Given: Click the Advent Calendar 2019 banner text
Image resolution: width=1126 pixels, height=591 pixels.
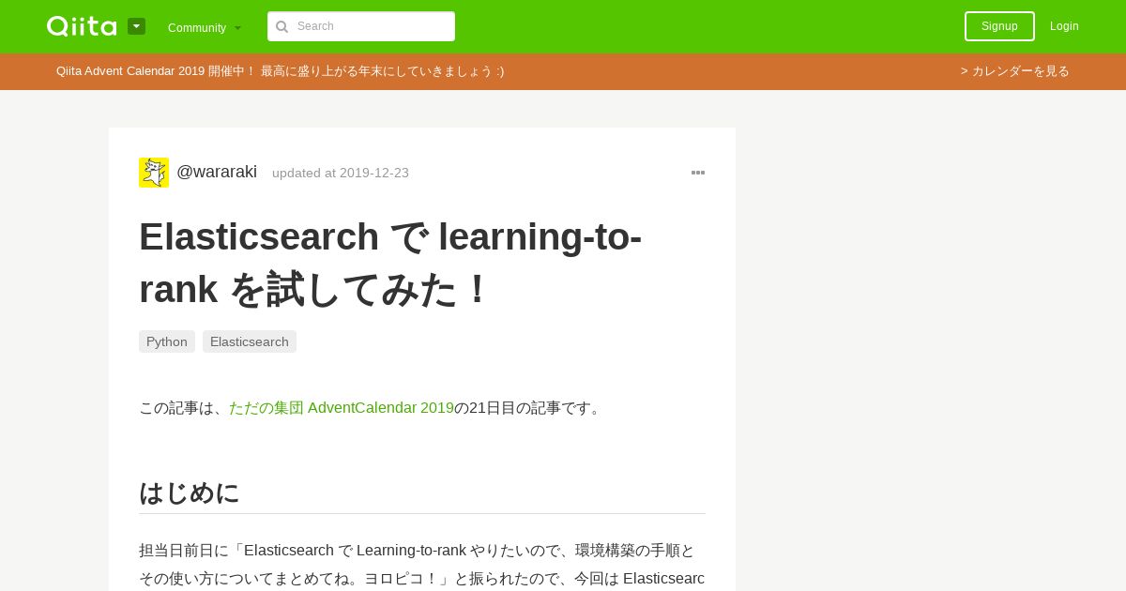Looking at the screenshot, I should tap(280, 71).
